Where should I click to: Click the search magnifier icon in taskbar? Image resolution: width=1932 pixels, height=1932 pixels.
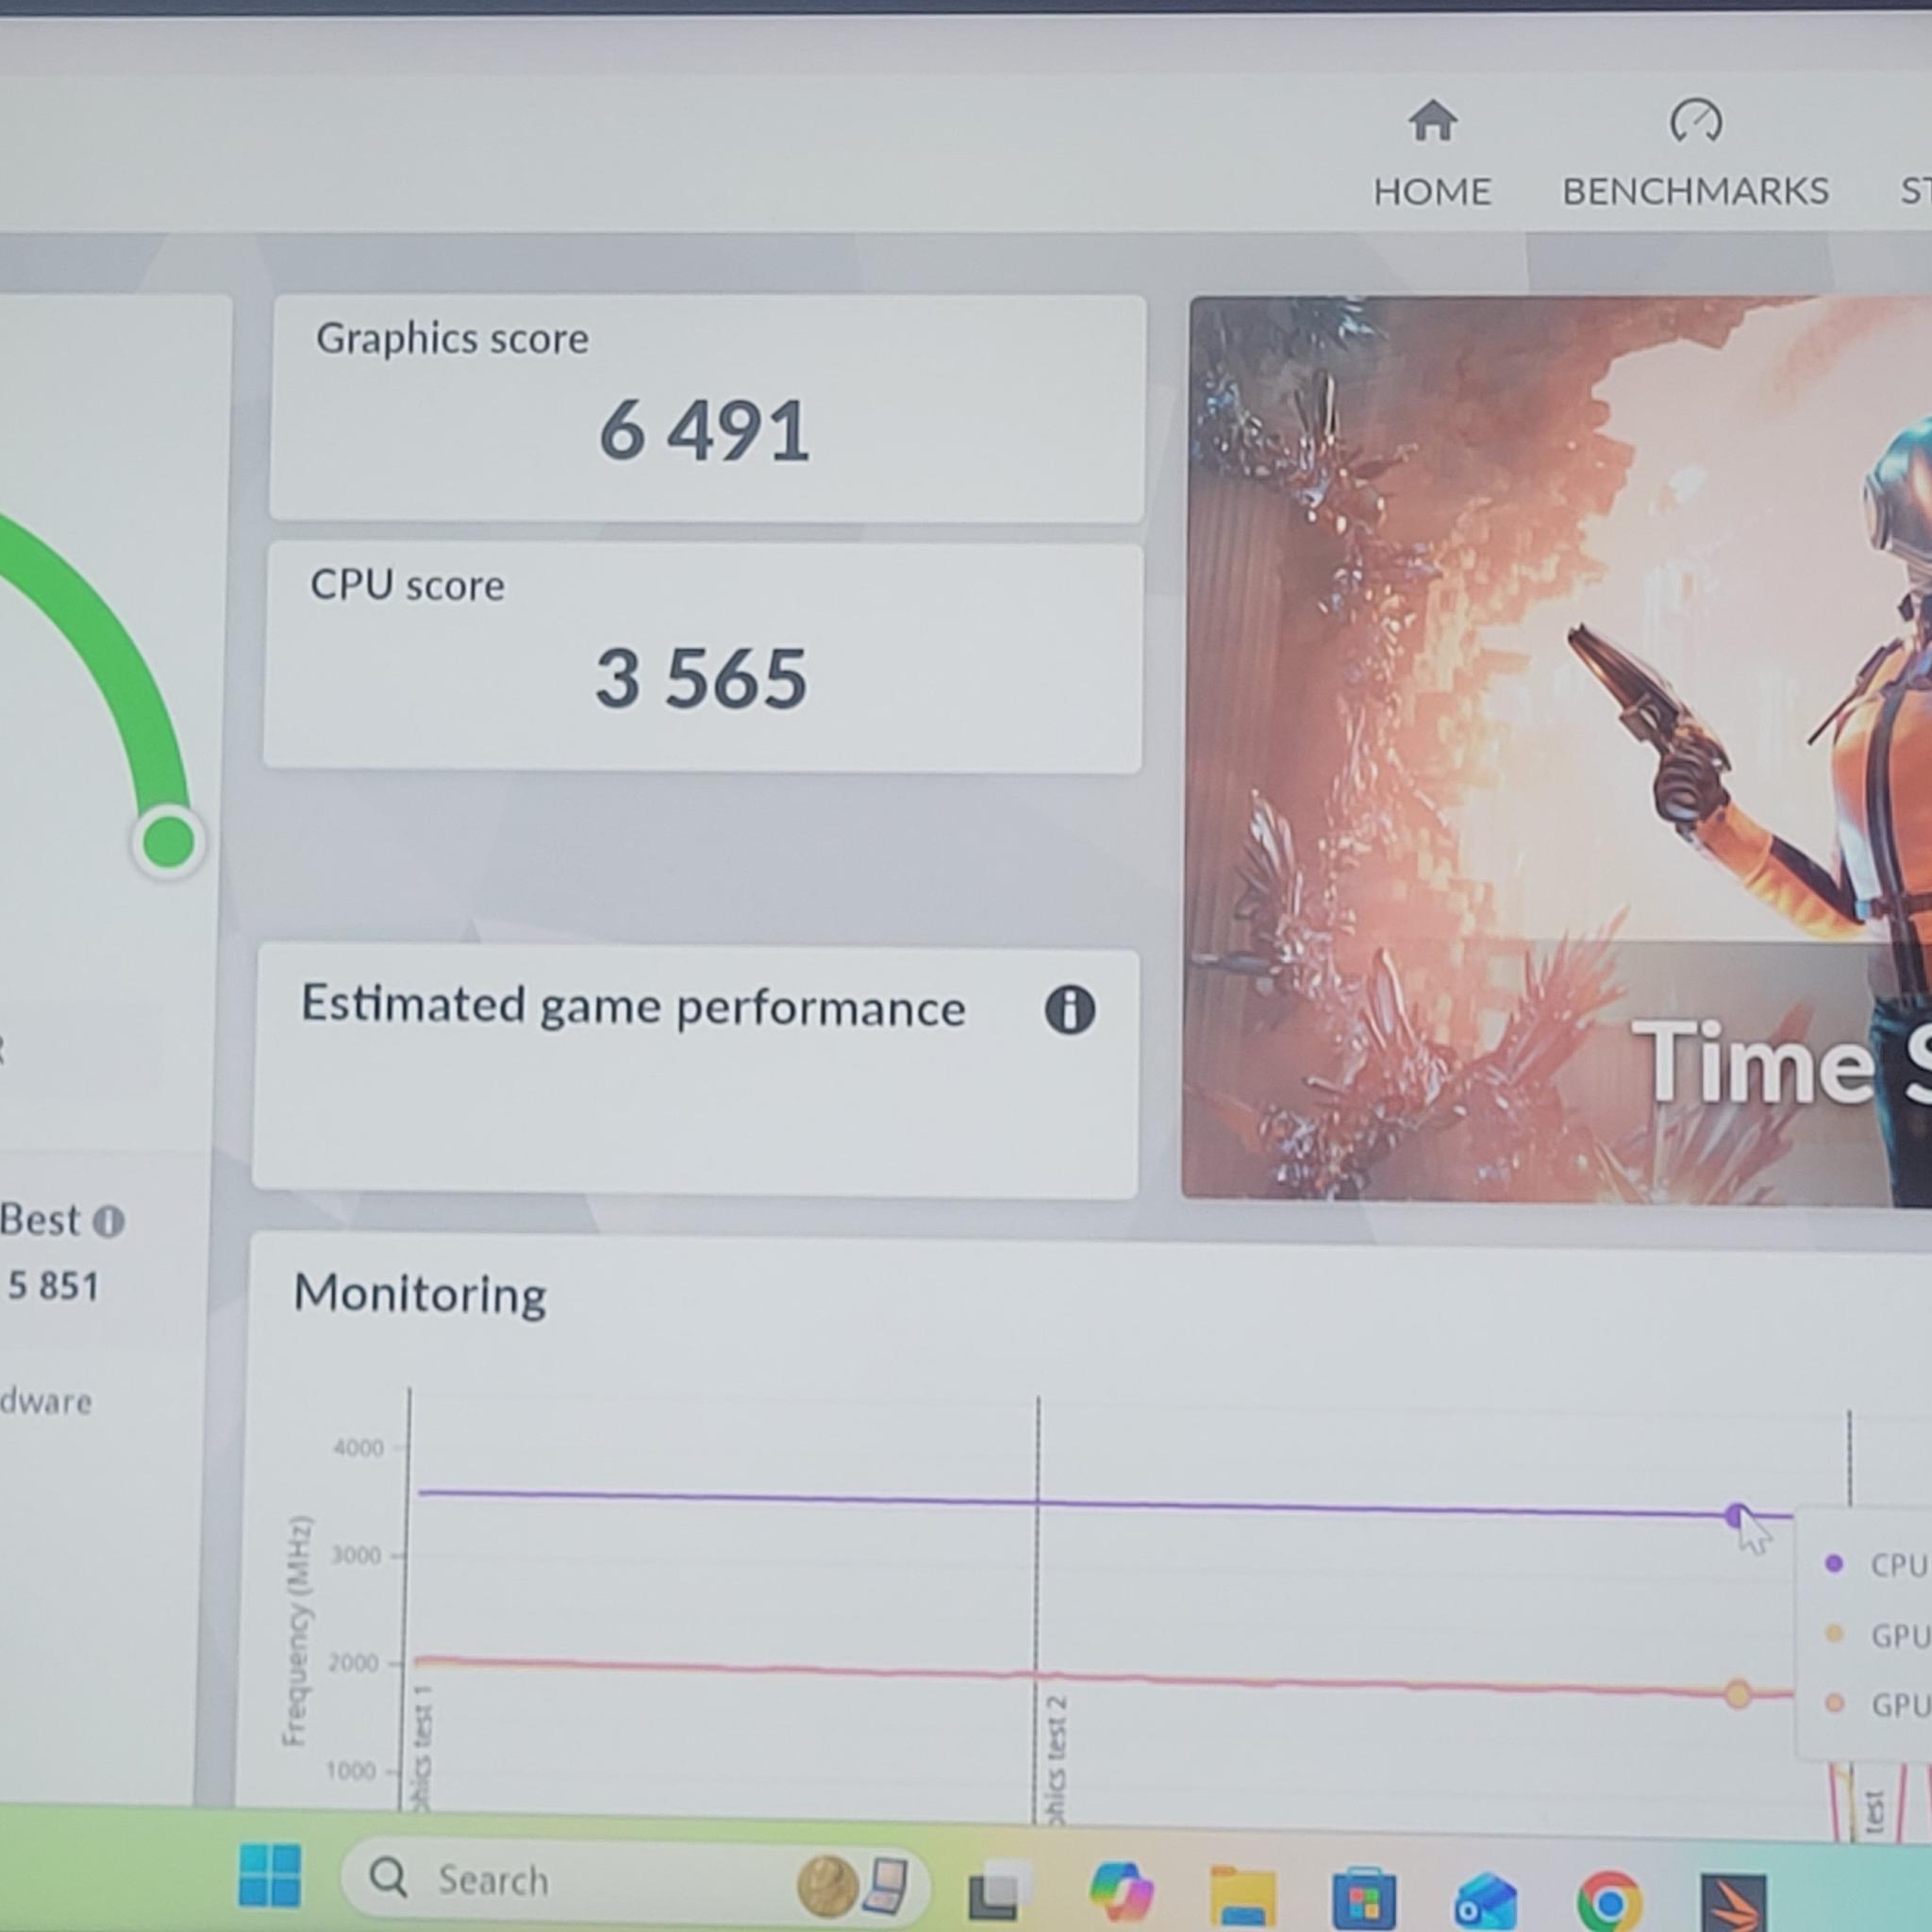pos(388,1878)
